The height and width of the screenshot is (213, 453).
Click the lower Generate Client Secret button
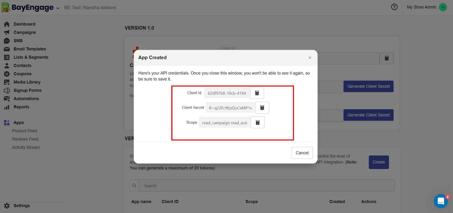tap(369, 115)
